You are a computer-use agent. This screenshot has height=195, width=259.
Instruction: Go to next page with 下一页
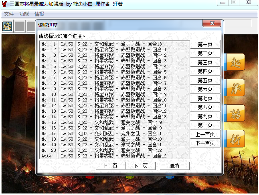[x=141, y=166]
